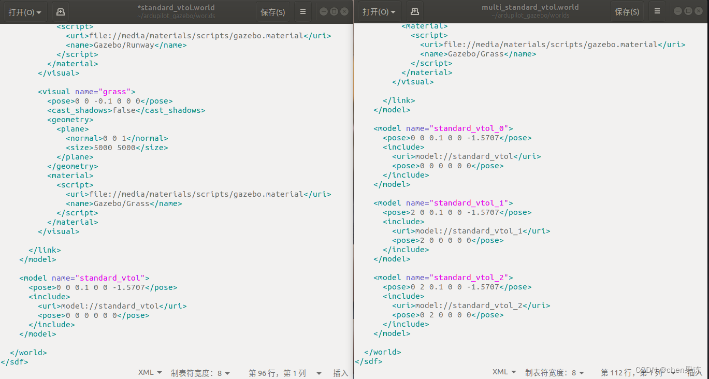Create new document in standard_vtol.world window

(61, 12)
